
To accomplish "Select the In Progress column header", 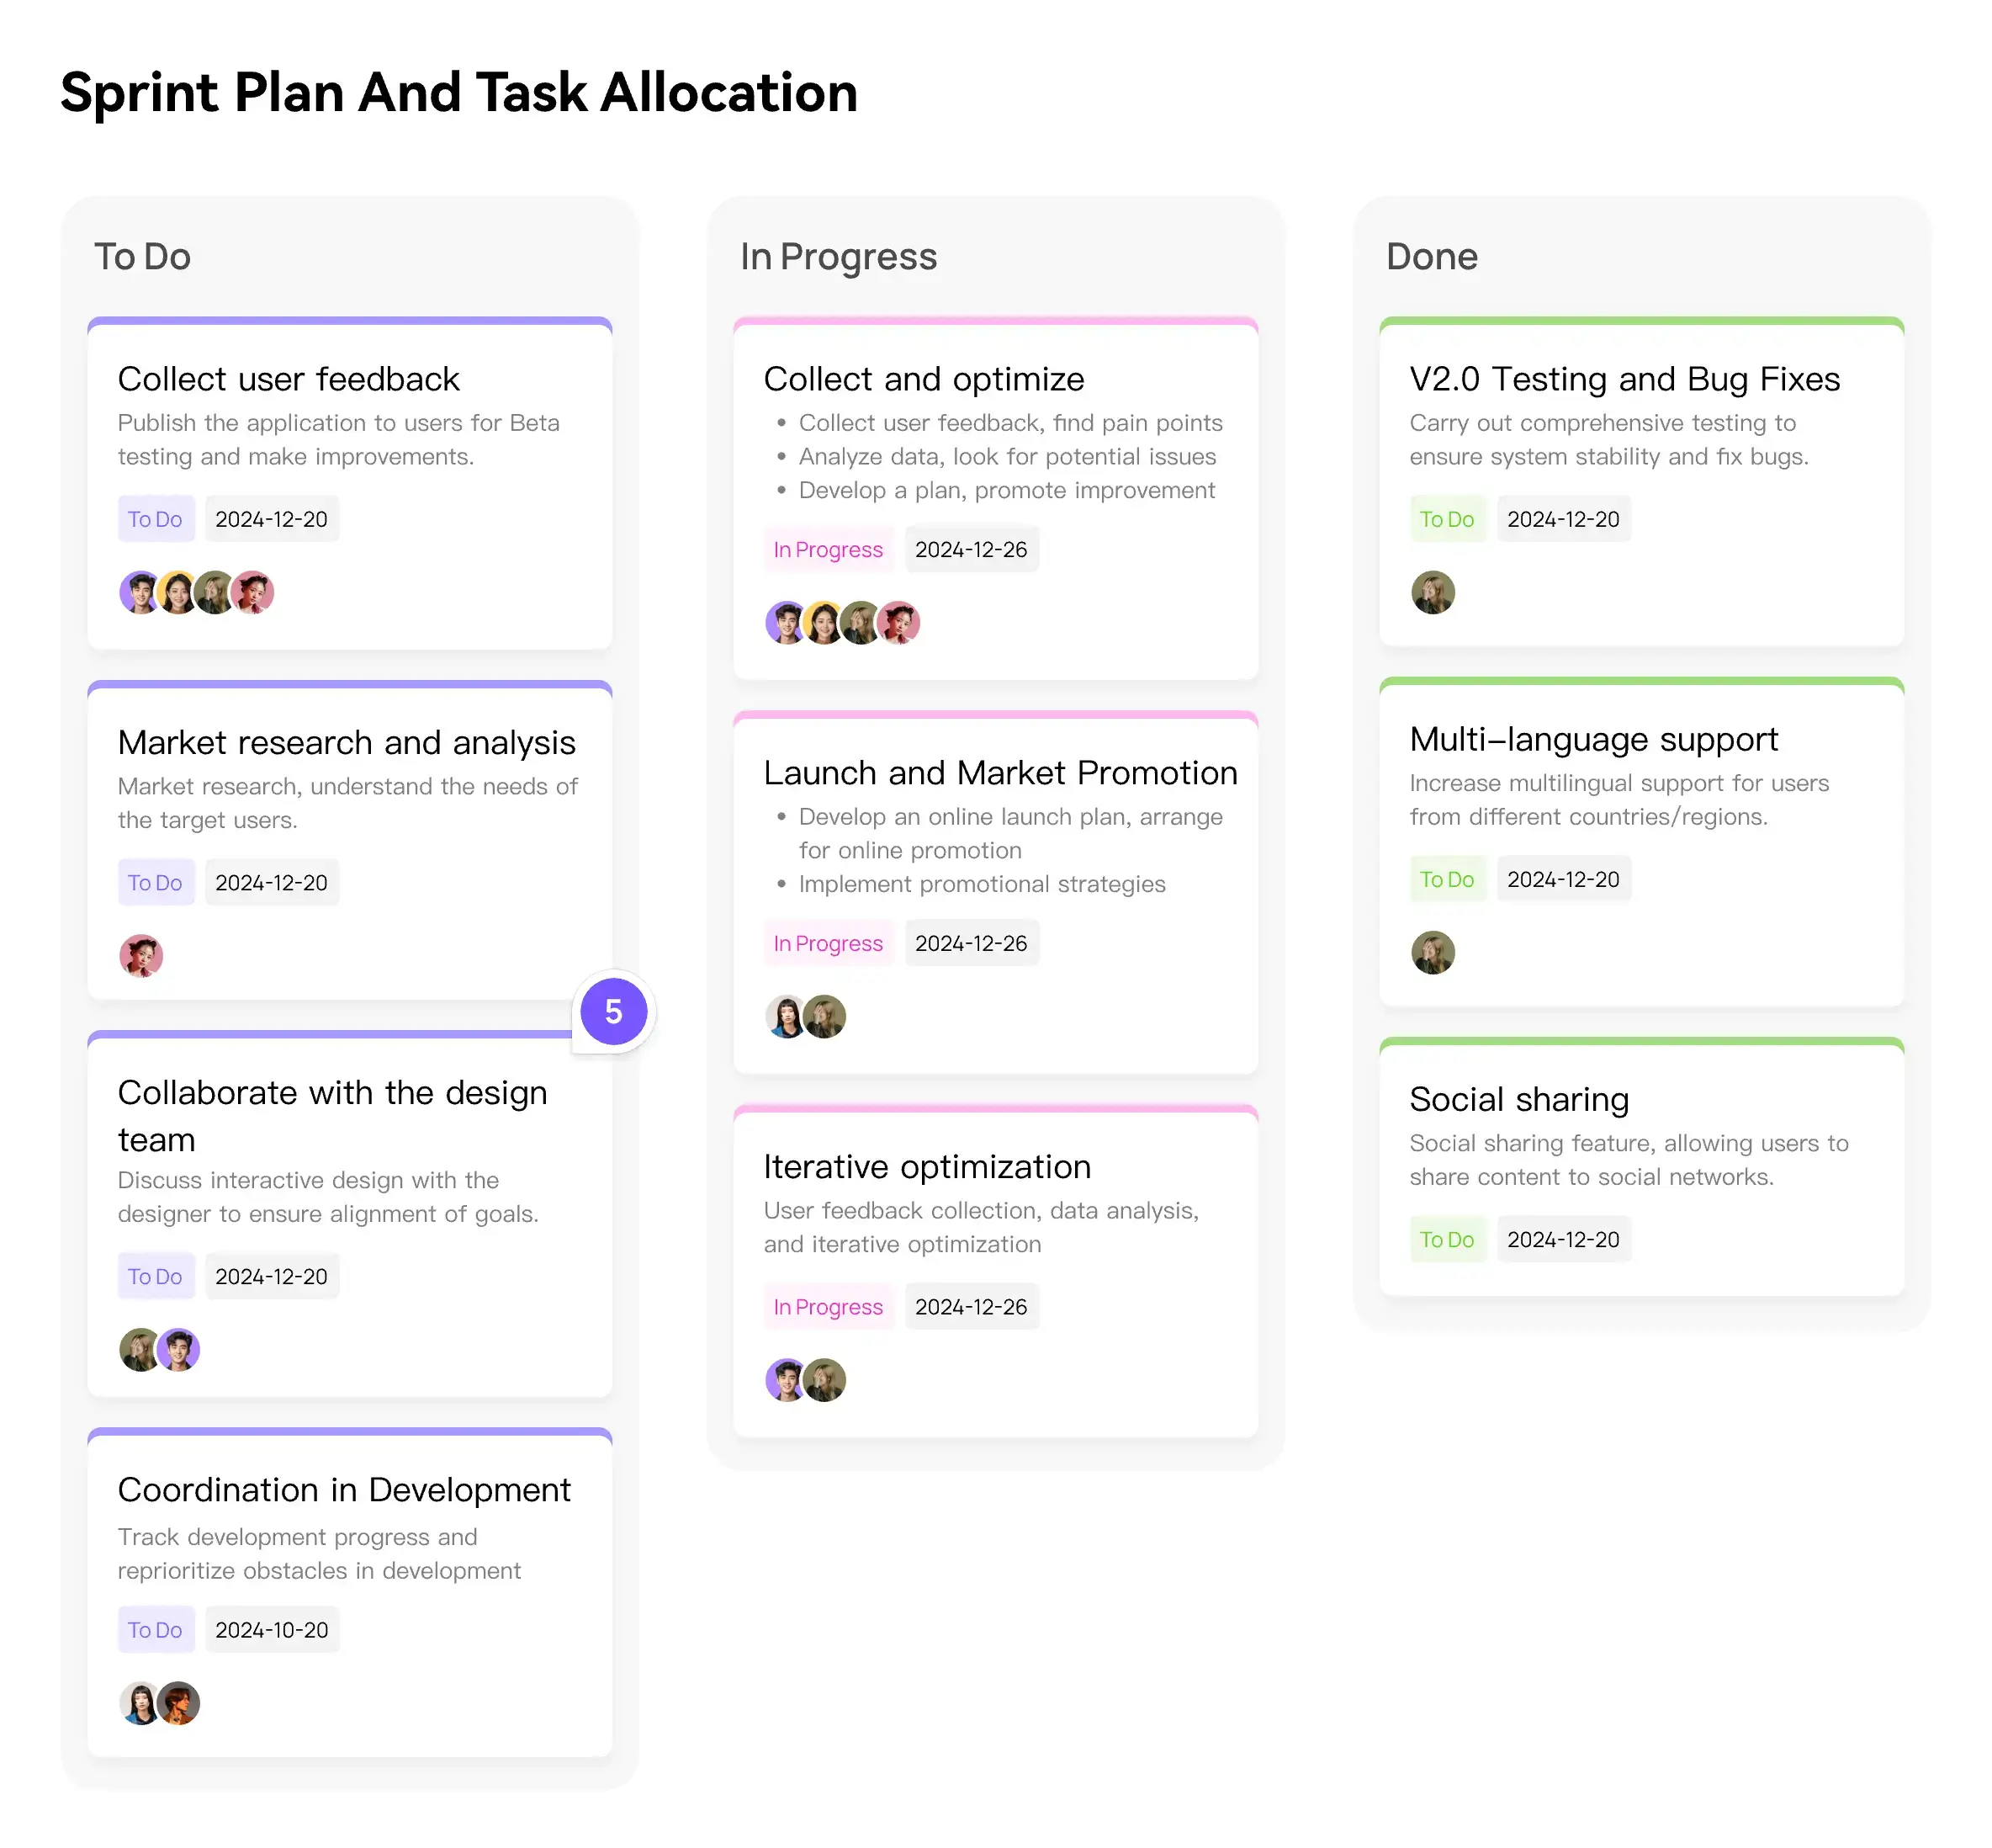I will point(838,257).
